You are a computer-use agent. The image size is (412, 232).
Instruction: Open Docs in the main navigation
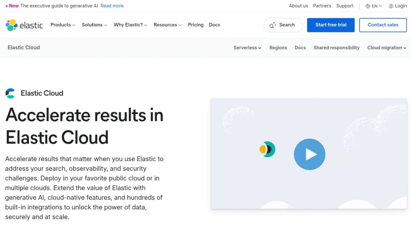tap(214, 25)
